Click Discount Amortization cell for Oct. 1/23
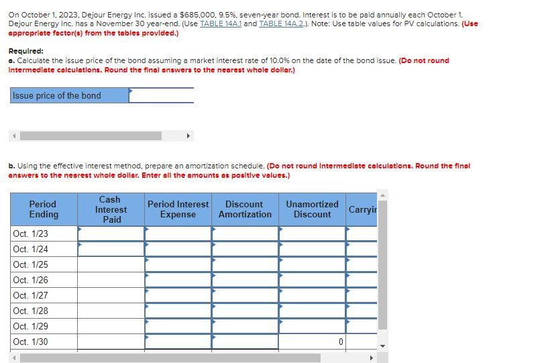Image resolution: width=544 pixels, height=363 pixels. click(x=245, y=234)
